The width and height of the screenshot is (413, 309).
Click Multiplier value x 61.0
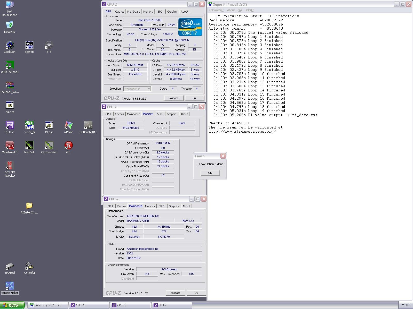point(135,70)
